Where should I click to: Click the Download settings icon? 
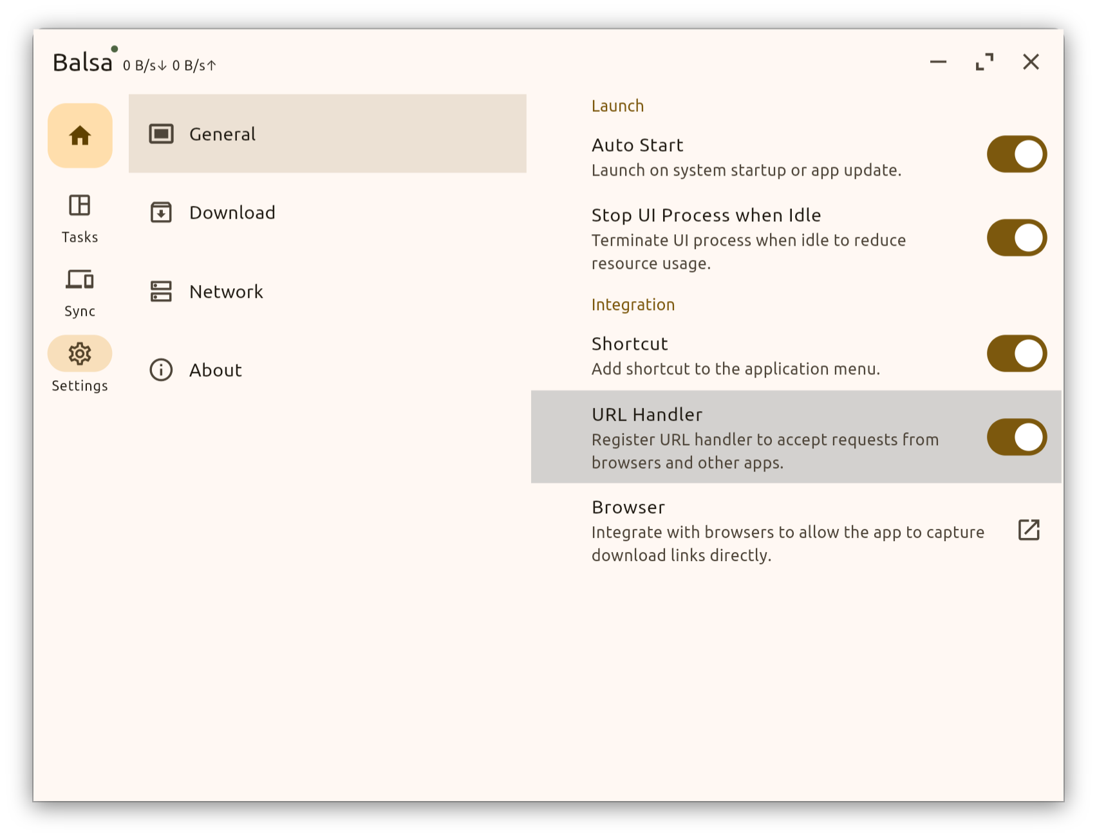[x=160, y=212]
